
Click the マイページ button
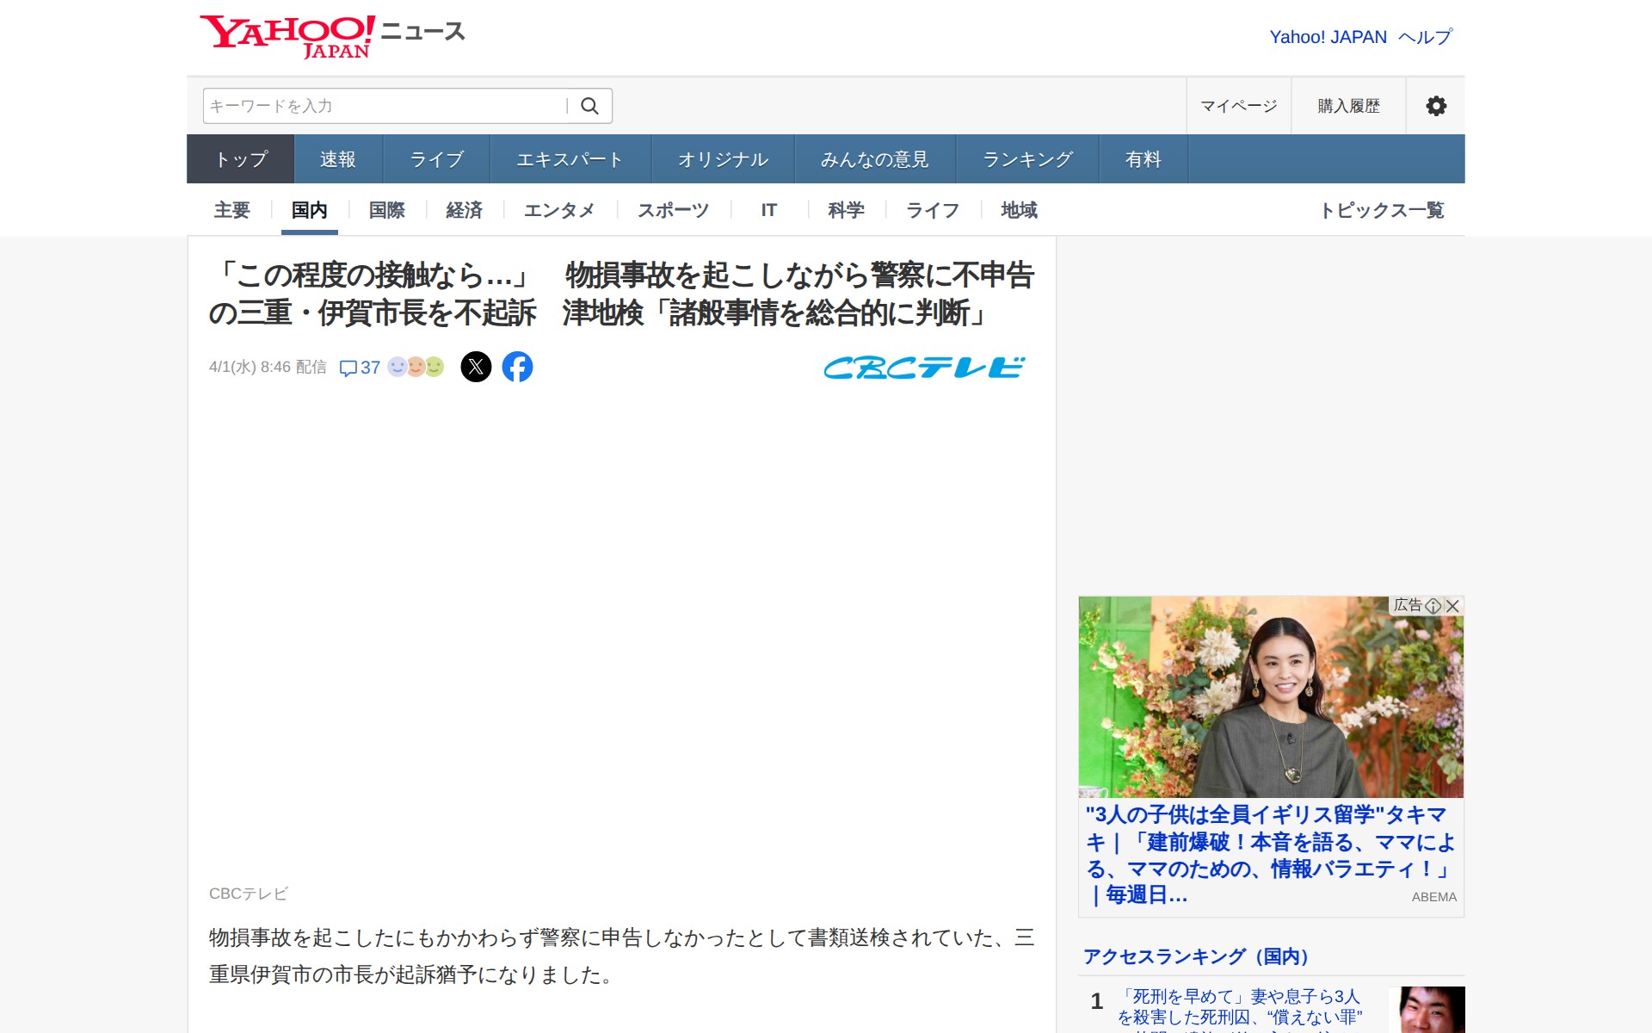[1238, 106]
